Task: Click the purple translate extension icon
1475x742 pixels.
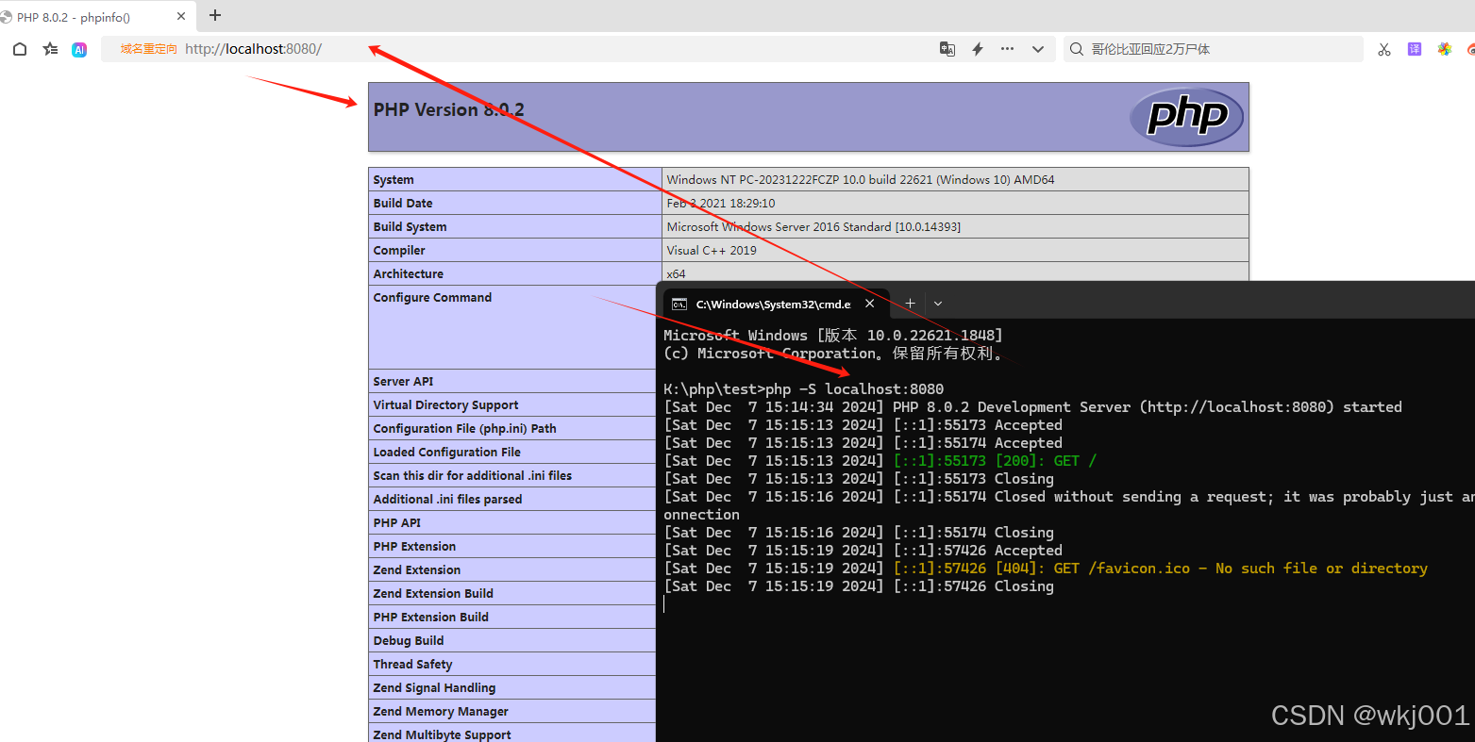Action: click(x=1415, y=49)
